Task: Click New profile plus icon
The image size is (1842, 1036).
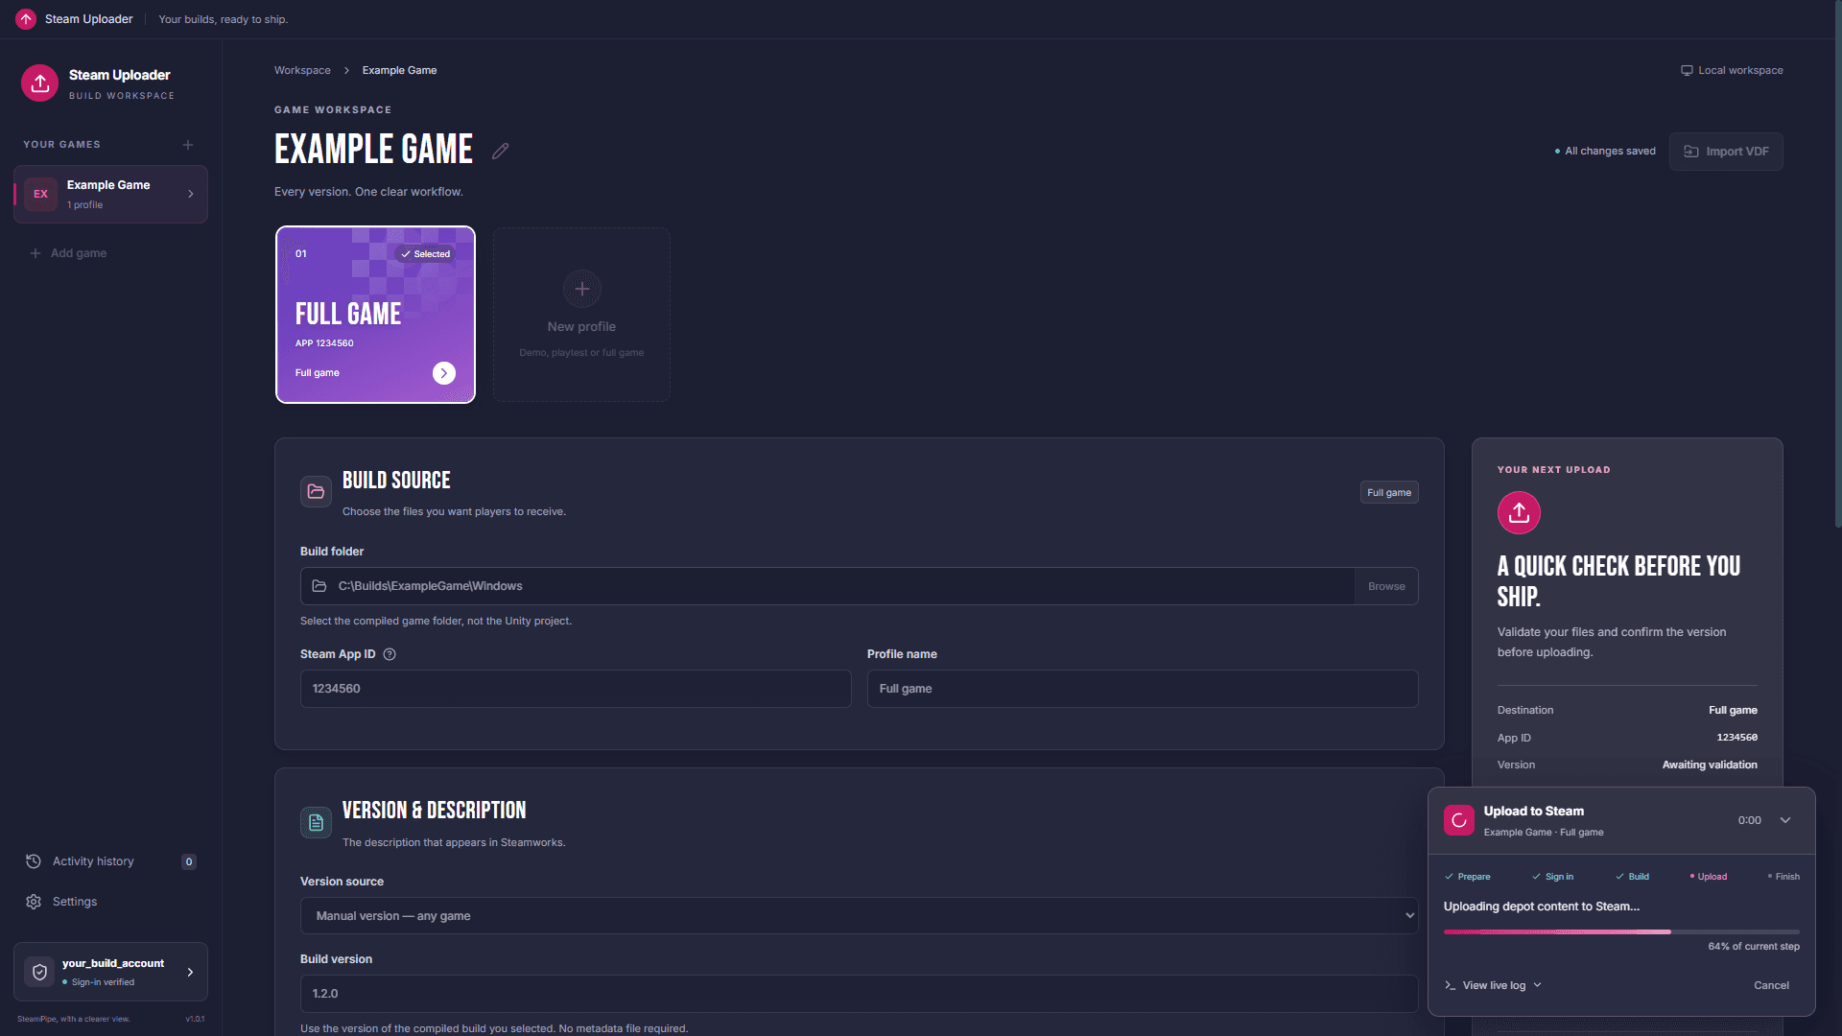Action: [581, 289]
